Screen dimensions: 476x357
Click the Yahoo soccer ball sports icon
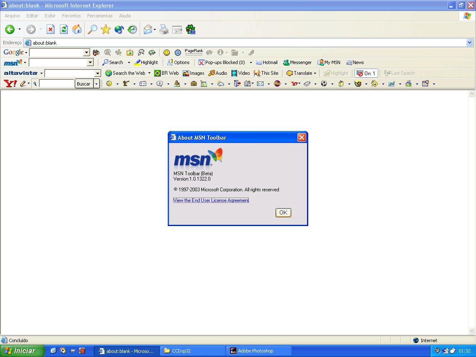tap(324, 83)
